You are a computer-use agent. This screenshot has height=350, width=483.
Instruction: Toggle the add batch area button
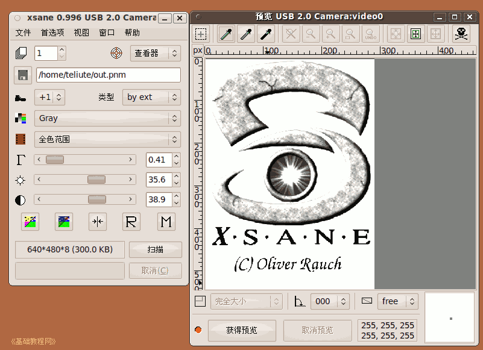(x=201, y=34)
